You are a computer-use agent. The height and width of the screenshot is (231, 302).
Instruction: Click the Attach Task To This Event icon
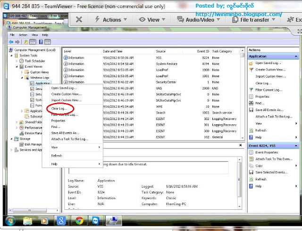click(x=251, y=159)
